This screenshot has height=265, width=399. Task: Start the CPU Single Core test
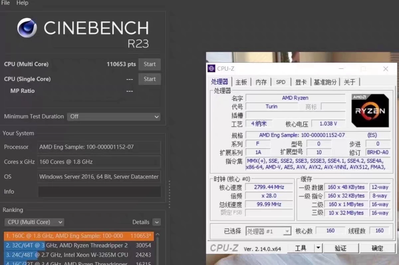(x=150, y=79)
